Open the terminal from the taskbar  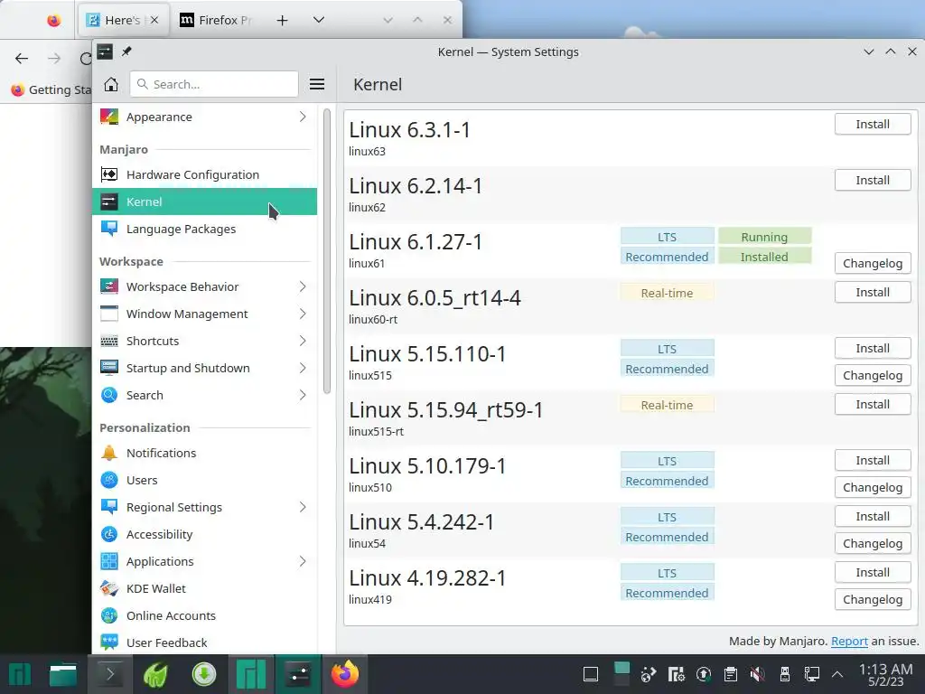pos(109,674)
